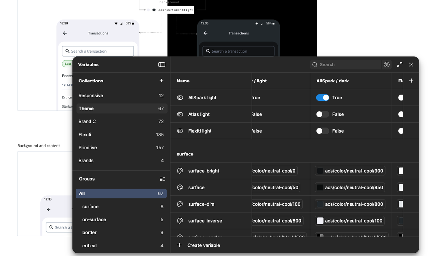Open the on-surface group in the Groups list
This screenshot has width=442, height=256.
pyautogui.click(x=94, y=220)
